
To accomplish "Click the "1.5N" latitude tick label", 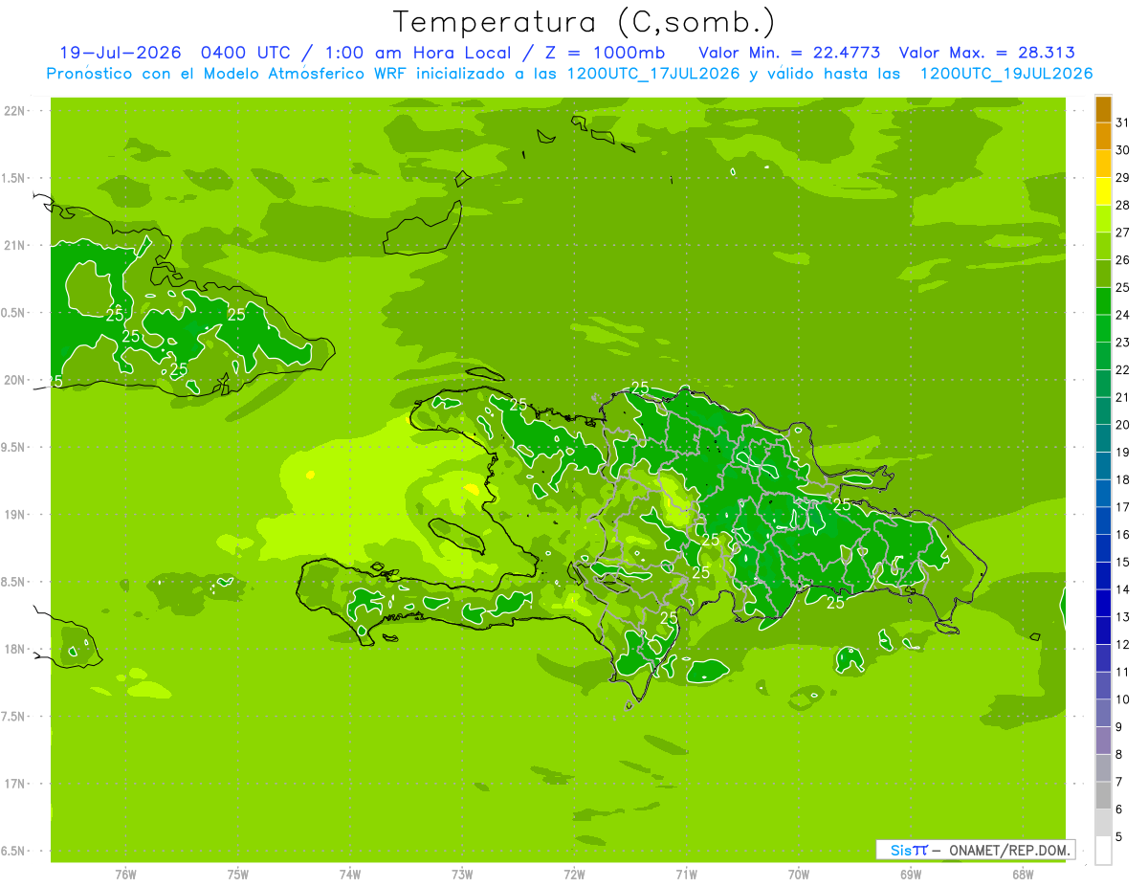I will coord(14,179).
